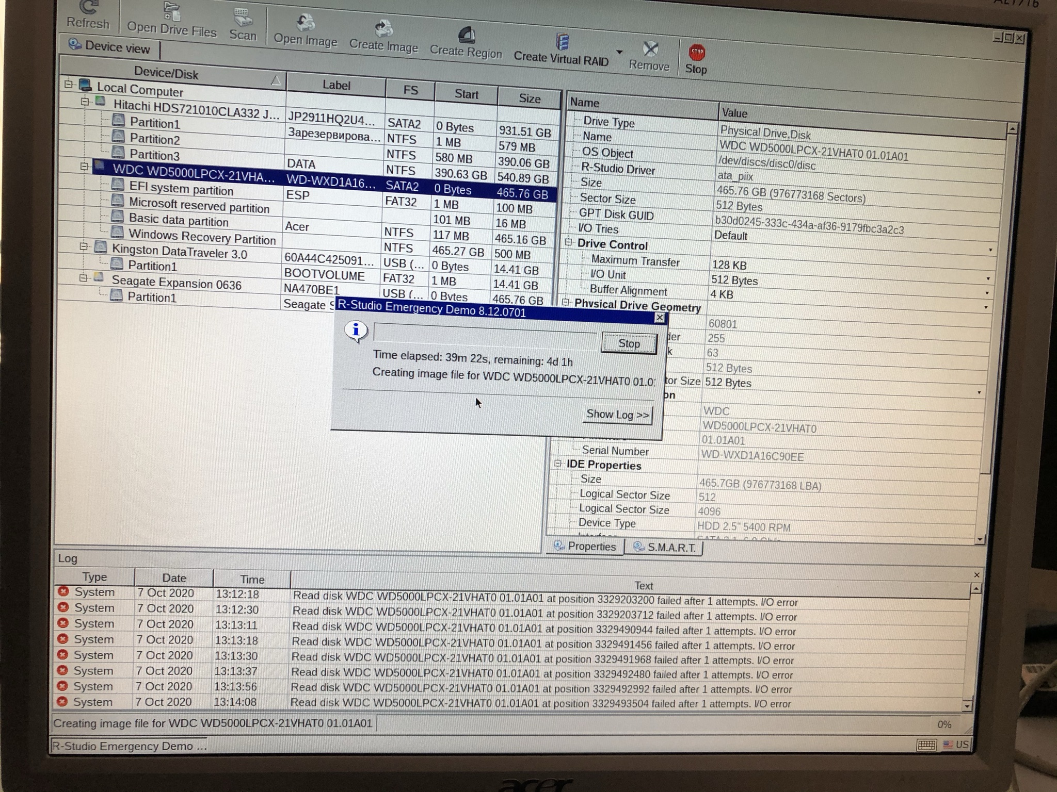Click the keyboard icon in status bar
Screen dimensions: 1057x792
tap(927, 745)
